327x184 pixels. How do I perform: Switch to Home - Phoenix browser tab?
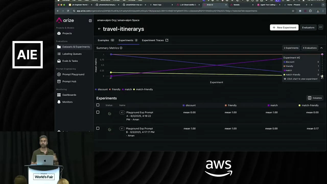tap(295, 5)
